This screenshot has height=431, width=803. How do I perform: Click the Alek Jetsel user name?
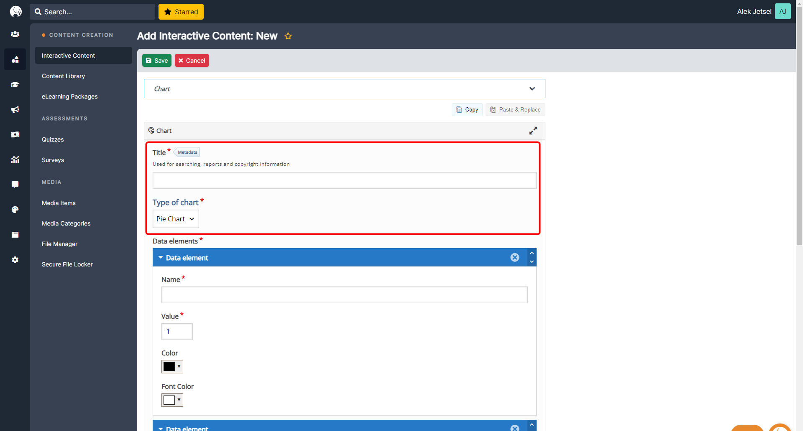[754, 12]
